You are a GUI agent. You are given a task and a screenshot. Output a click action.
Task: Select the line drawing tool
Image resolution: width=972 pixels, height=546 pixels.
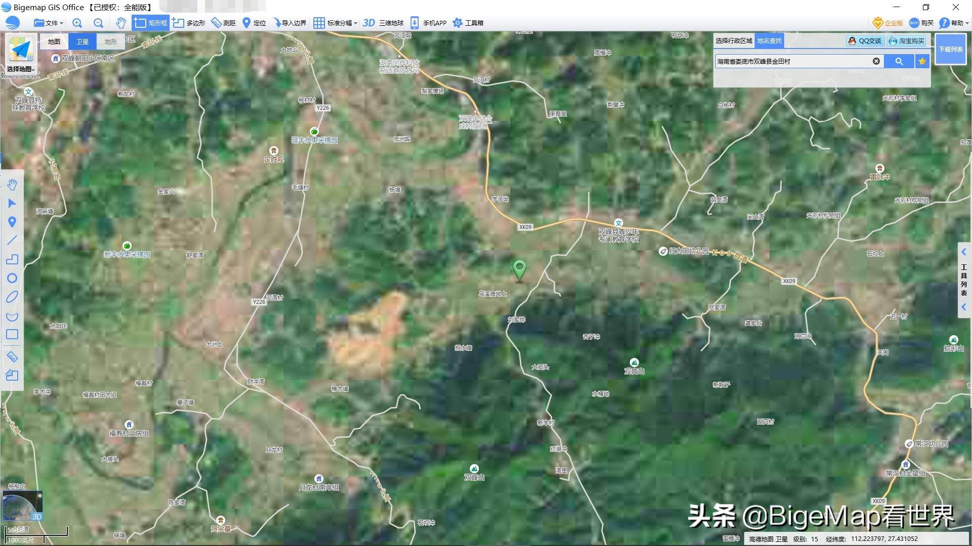pos(13,241)
